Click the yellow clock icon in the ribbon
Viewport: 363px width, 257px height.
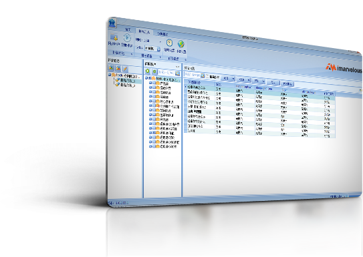click(x=169, y=43)
